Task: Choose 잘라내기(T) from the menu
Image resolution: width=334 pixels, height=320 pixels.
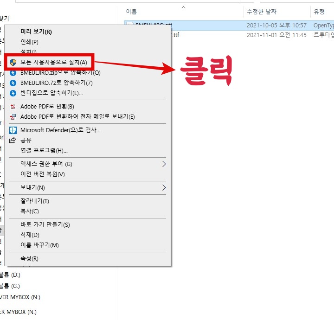Action: click(35, 201)
